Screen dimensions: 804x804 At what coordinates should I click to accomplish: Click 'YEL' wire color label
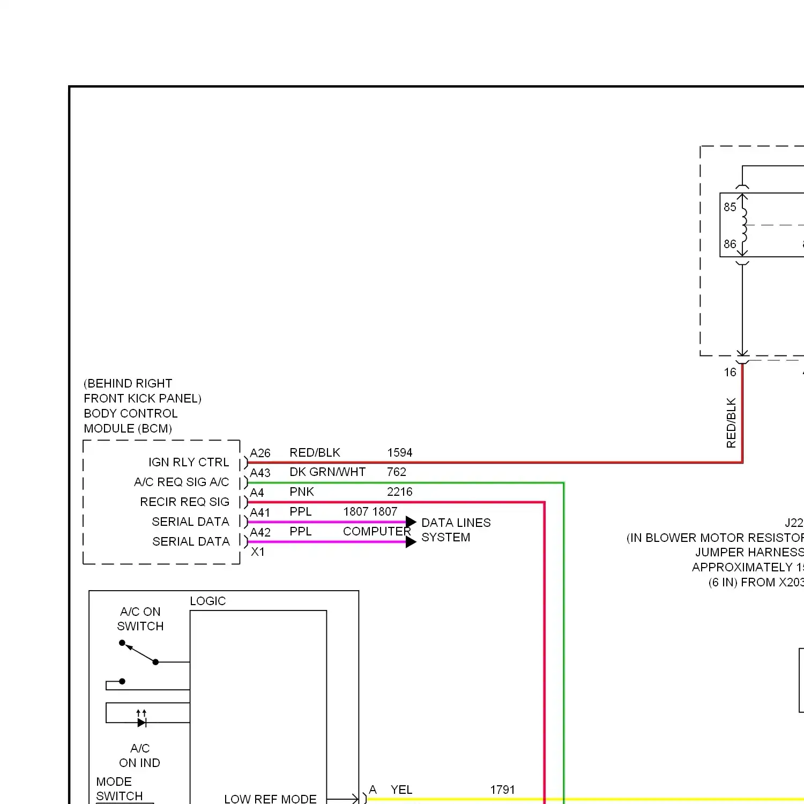click(401, 790)
